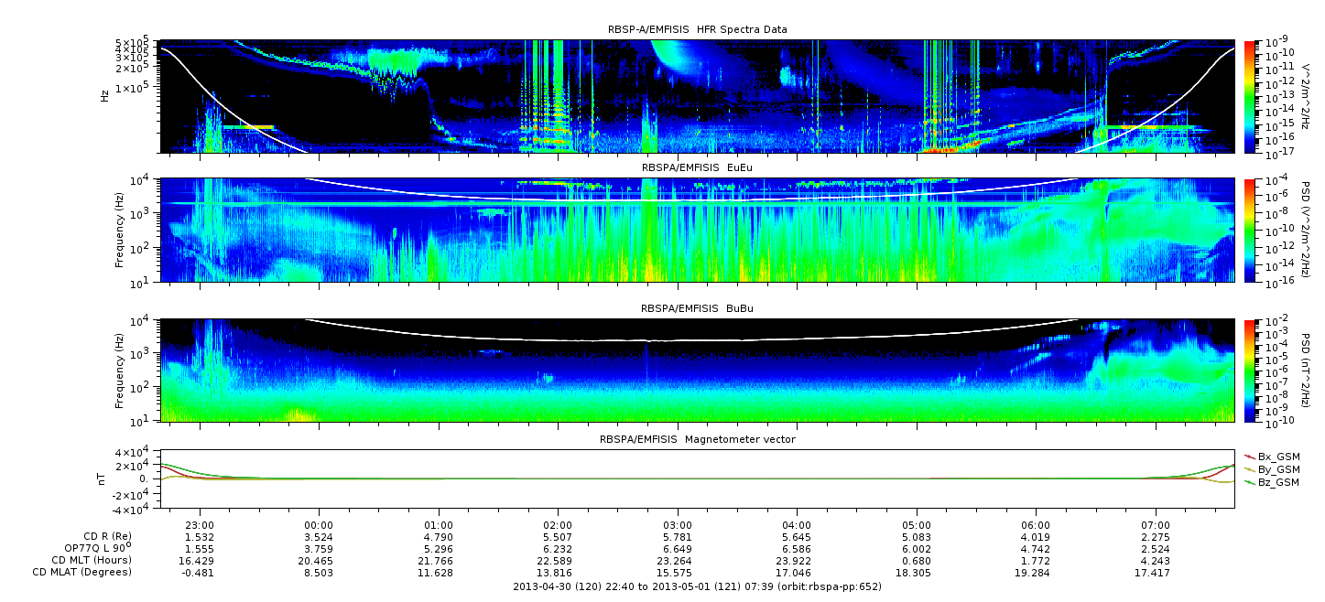The height and width of the screenshot is (602, 1325).
Task: Click the 03:00 time axis tick label
Action: click(678, 524)
